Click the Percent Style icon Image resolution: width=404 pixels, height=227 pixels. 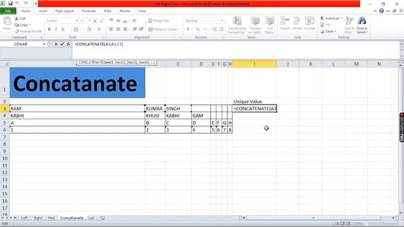[198, 30]
